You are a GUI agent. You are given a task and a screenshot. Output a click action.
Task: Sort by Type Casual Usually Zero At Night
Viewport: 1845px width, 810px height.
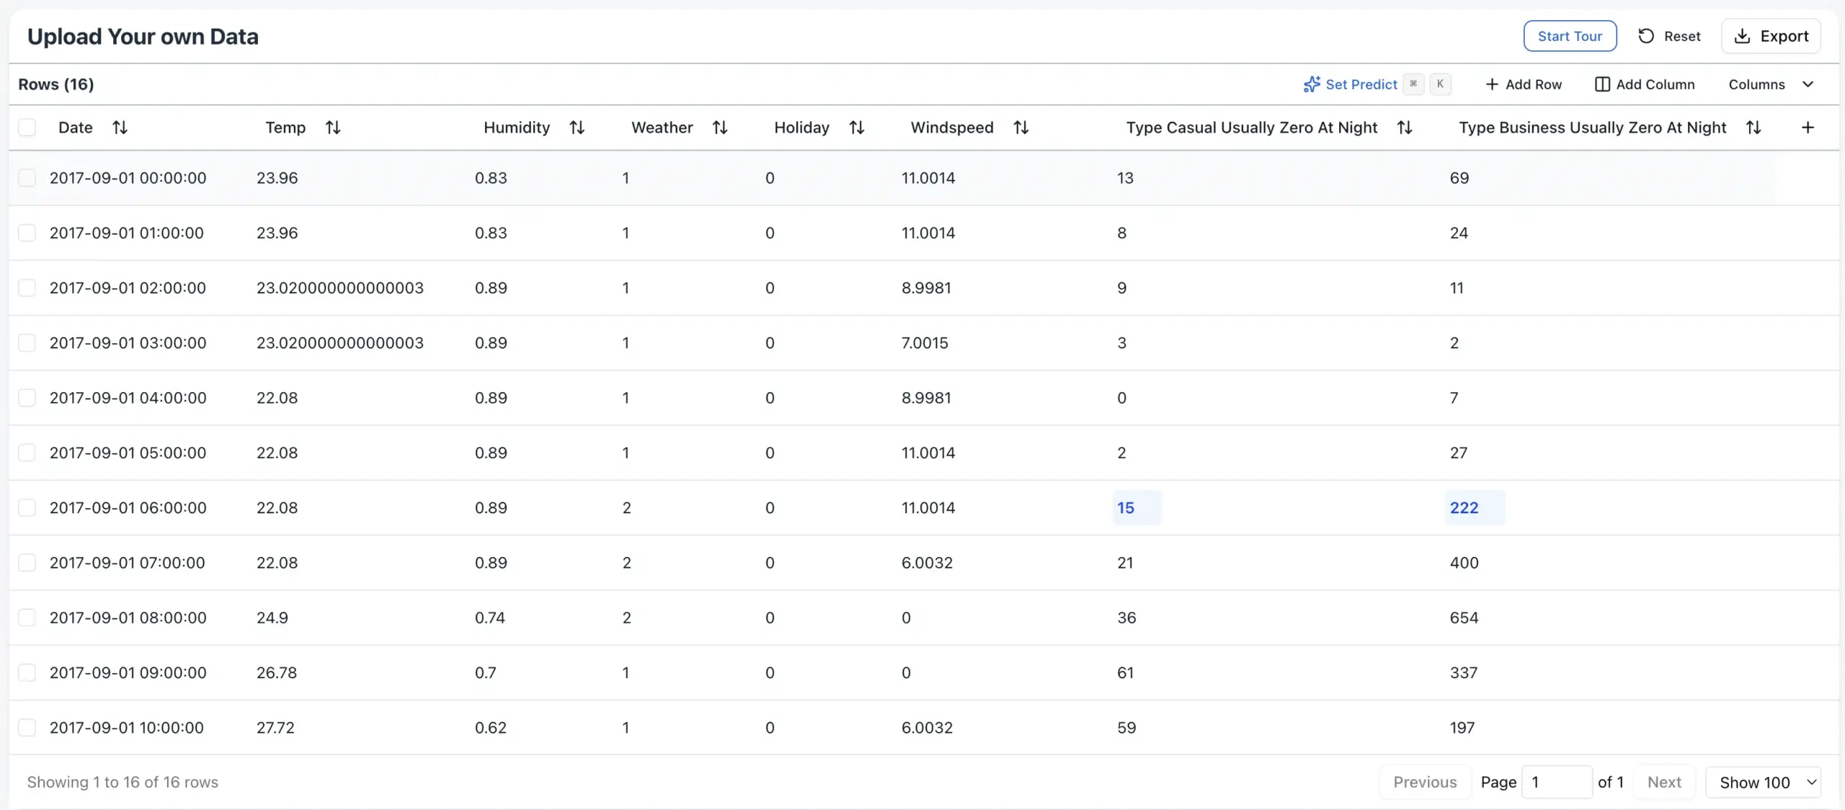coord(1404,128)
